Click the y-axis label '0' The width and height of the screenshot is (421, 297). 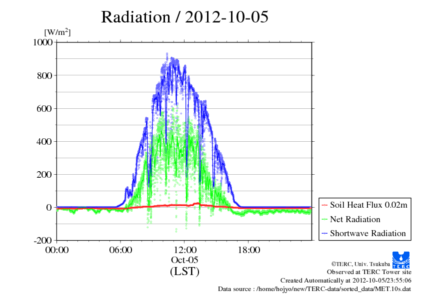point(49,208)
